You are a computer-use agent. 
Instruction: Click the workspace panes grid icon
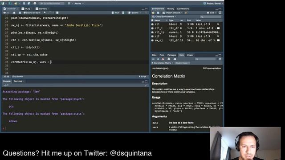click(x=69, y=4)
